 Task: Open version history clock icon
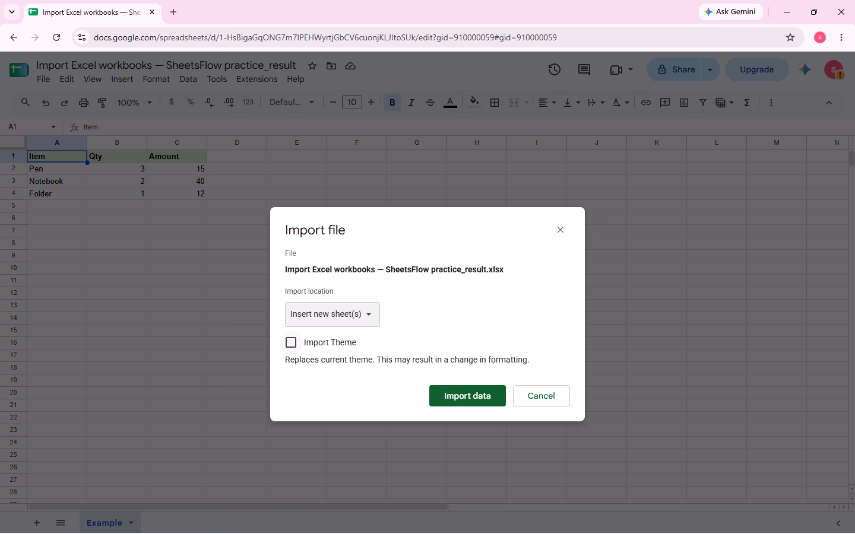point(554,69)
